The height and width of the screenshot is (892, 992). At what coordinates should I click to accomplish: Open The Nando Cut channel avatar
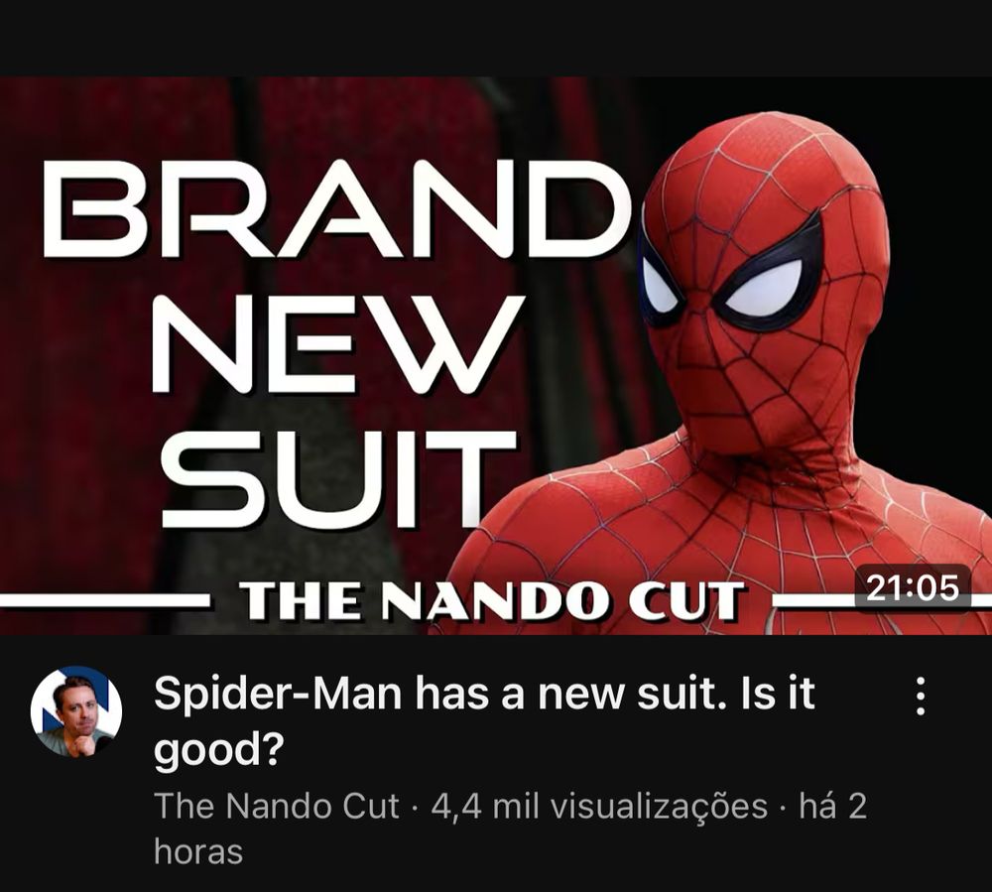(x=76, y=711)
